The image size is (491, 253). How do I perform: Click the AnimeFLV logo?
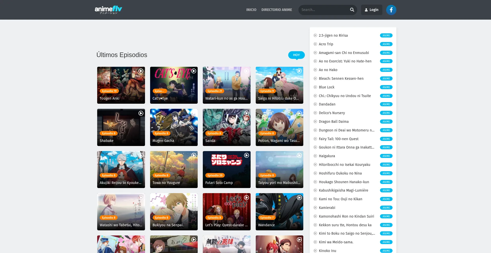tap(108, 10)
